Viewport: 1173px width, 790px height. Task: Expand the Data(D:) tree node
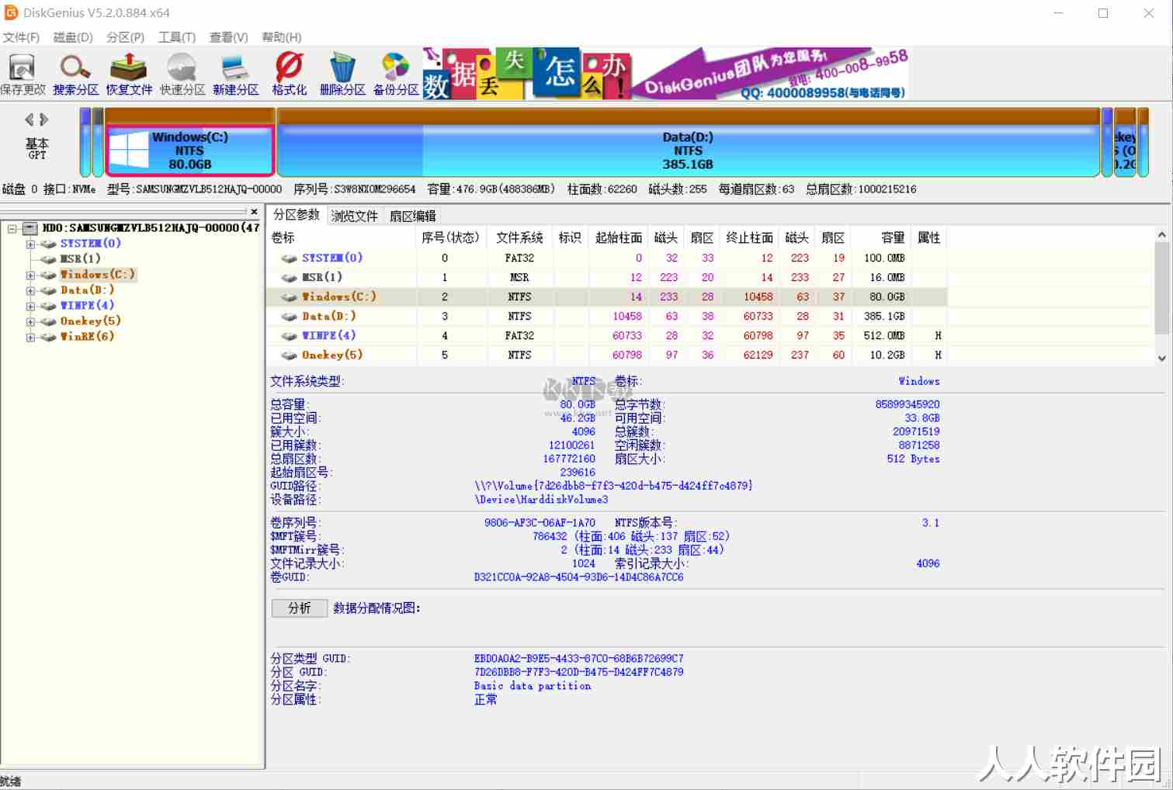(30, 290)
